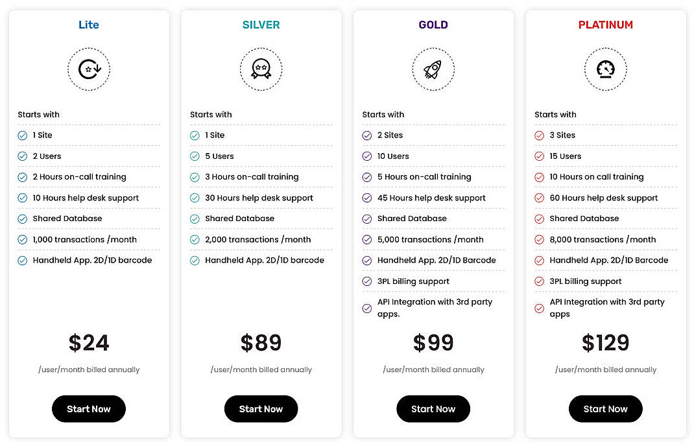Toggle the check for 'Handheld App. 2D/1D barcode' in Lite
The height and width of the screenshot is (446, 694).
click(22, 260)
